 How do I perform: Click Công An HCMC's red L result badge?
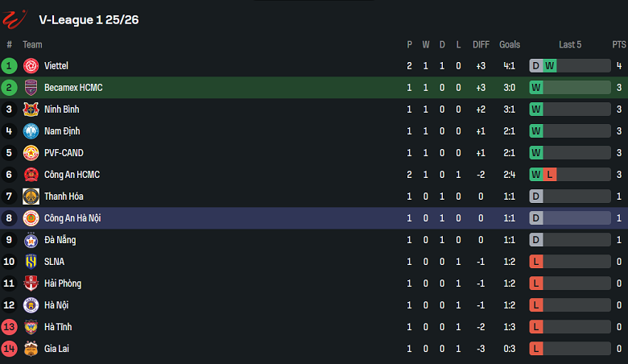pos(550,175)
